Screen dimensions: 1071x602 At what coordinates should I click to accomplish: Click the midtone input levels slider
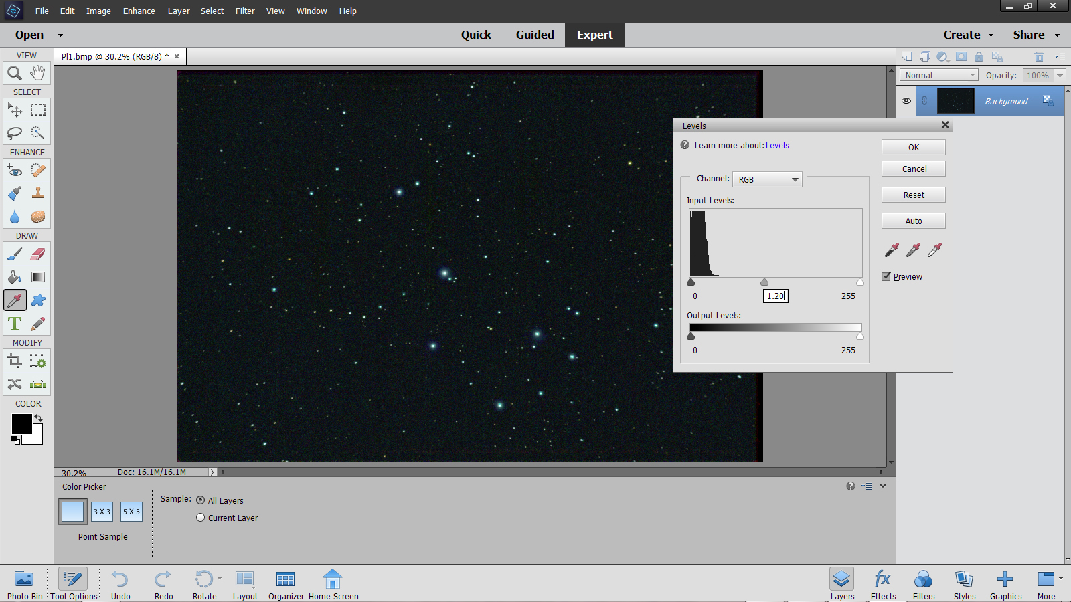click(x=764, y=282)
